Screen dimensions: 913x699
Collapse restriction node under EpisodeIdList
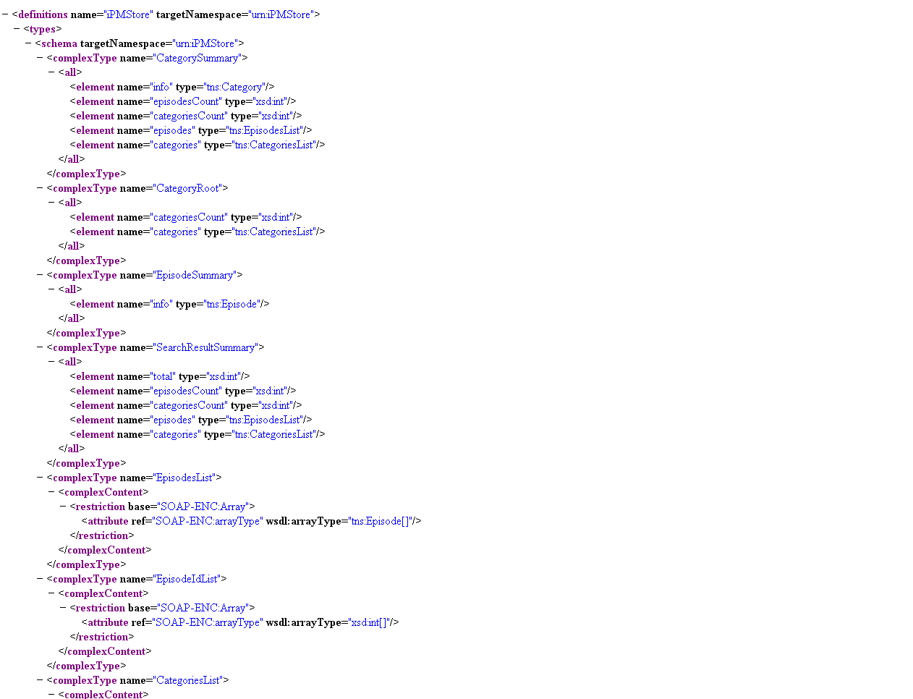coord(63,608)
